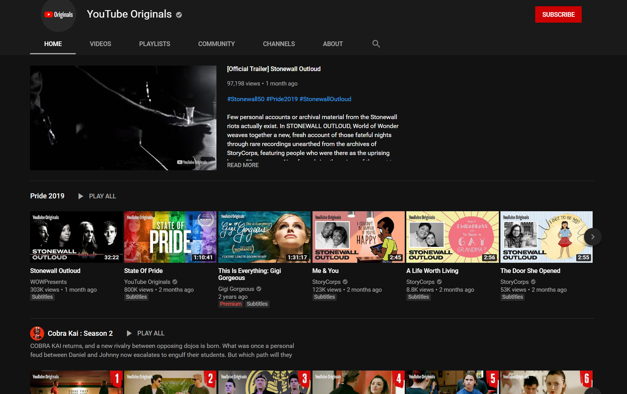This screenshot has width=627, height=394.
Task: Open the Stonewall Outloud trailer thumbnail
Action: [123, 118]
